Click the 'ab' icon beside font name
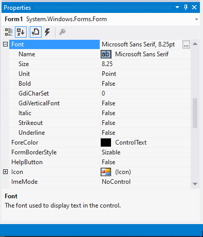This screenshot has width=203, height=237. click(106, 54)
